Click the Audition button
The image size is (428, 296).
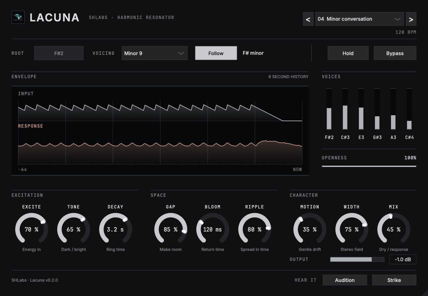click(x=345, y=280)
